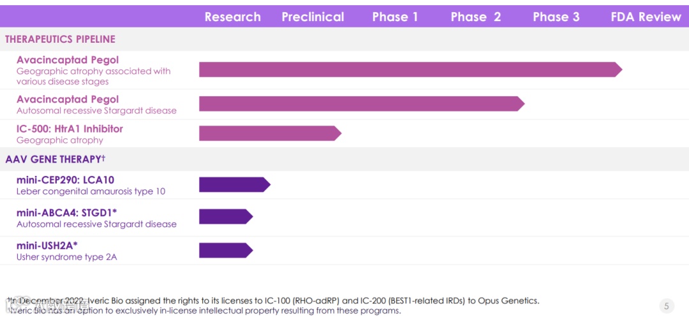Click the mini-CEP290 purple progress arrow

(233, 185)
